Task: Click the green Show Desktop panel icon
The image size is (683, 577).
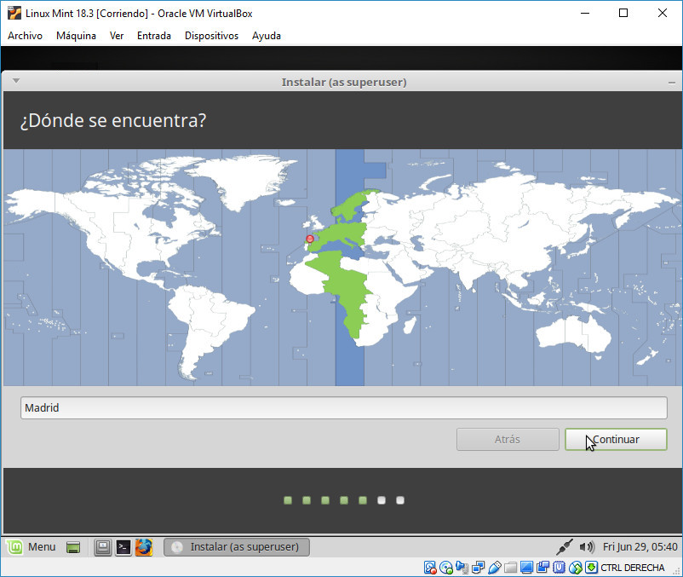Action: pyautogui.click(x=73, y=547)
